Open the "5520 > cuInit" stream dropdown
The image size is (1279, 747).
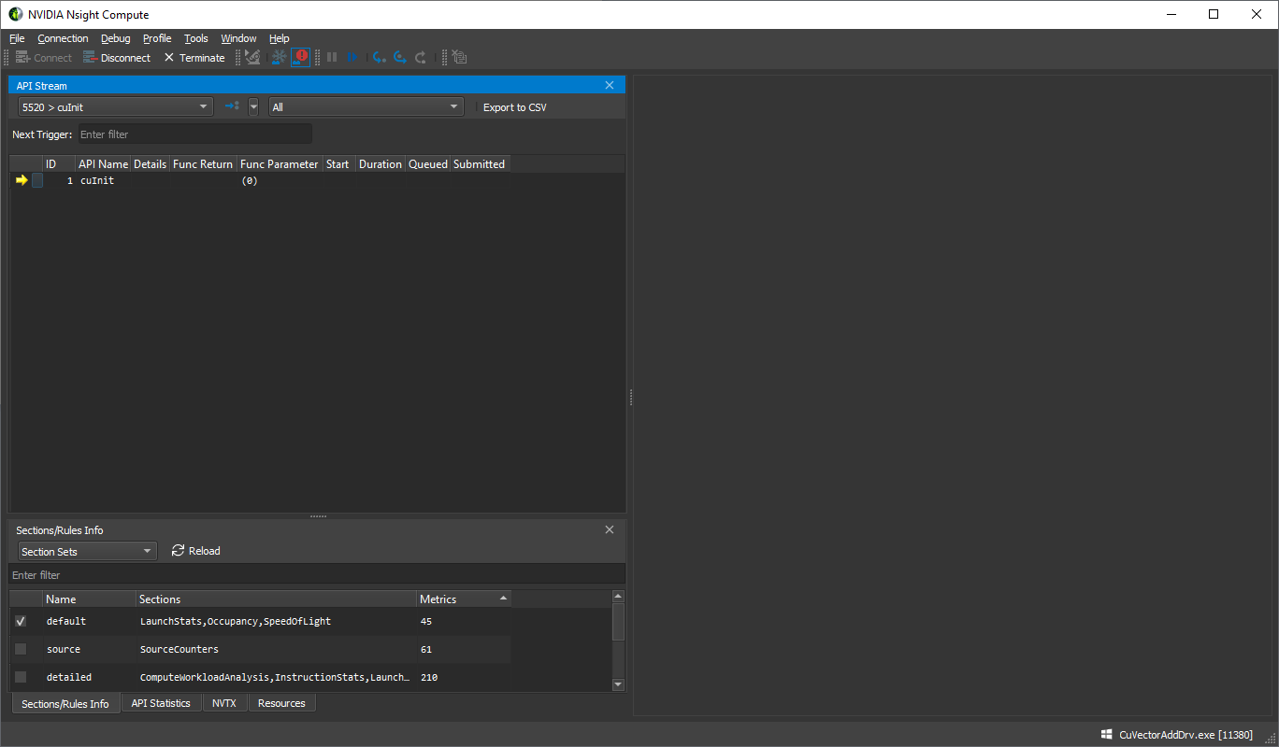[115, 107]
